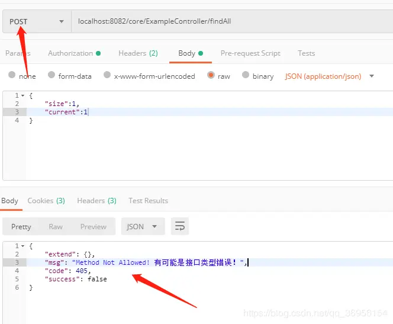The width and height of the screenshot is (393, 324).
Task: Click the "current":1 line in request editor
Action: 66,112
